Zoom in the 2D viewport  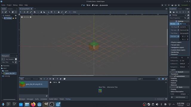[30, 17]
